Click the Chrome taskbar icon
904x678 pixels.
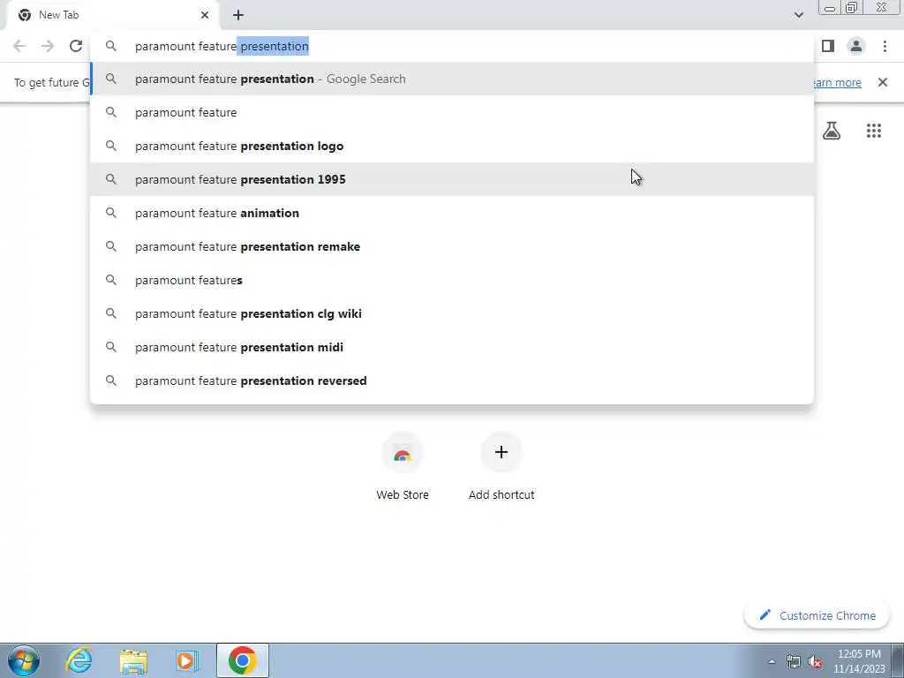coord(243,660)
